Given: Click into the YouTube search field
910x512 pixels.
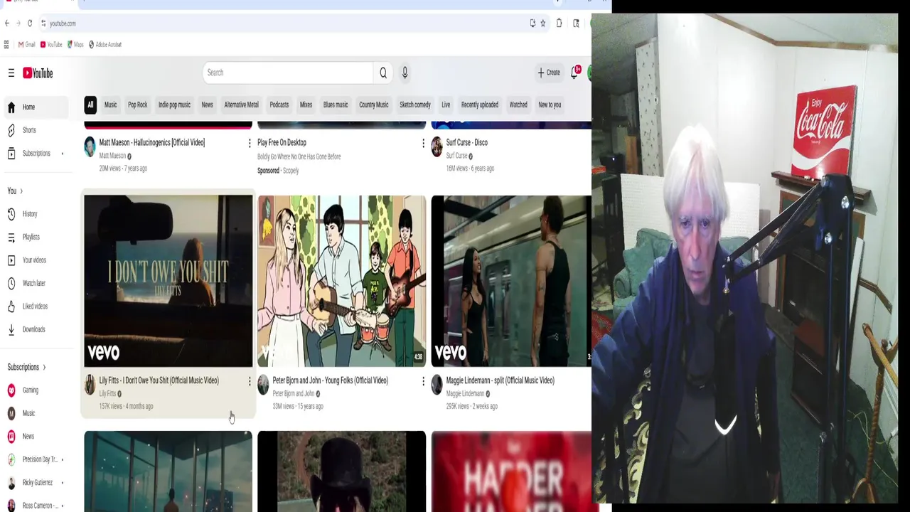Looking at the screenshot, I should pyautogui.click(x=288, y=73).
